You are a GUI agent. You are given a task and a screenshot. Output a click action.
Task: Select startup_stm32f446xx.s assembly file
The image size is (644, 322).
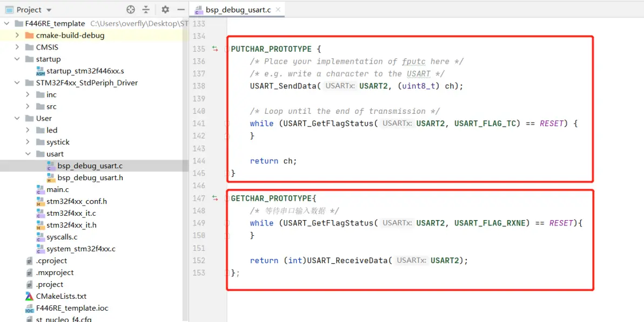click(x=85, y=71)
